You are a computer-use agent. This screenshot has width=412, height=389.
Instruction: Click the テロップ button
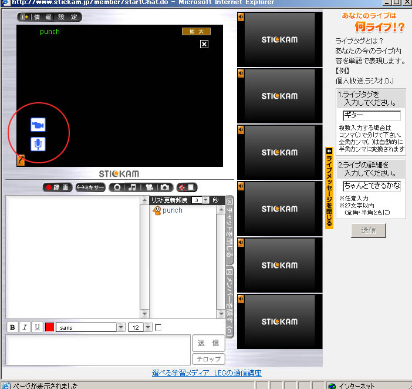pyautogui.click(x=208, y=359)
